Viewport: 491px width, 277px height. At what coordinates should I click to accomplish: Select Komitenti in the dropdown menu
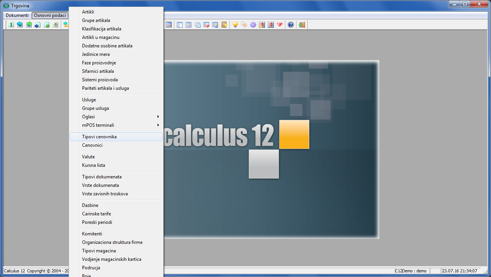pos(92,234)
